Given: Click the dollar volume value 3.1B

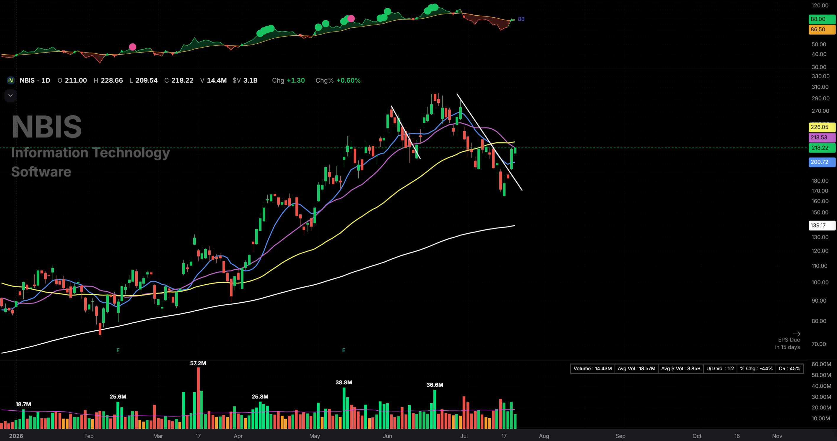Looking at the screenshot, I should [x=250, y=81].
